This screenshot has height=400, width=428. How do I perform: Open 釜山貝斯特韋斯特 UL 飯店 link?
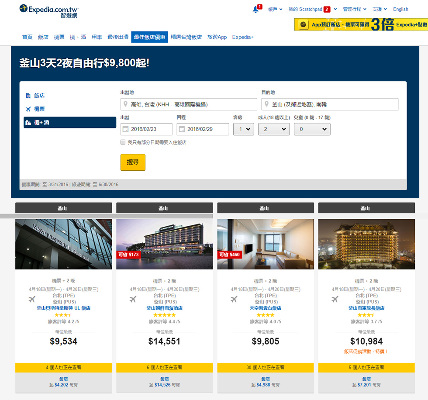pyautogui.click(x=64, y=308)
